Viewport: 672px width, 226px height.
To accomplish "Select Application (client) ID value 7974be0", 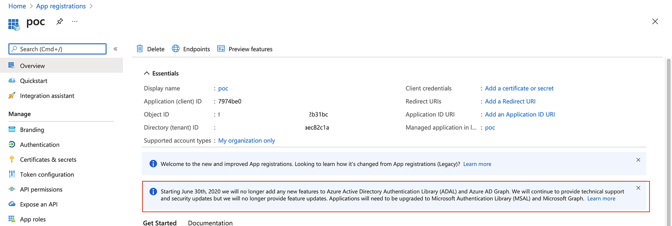I will (230, 102).
